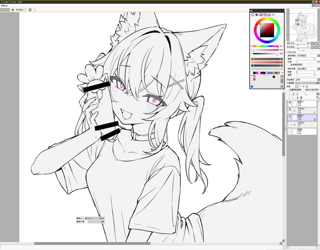This screenshot has height=250, width=320.
Task: Toggle the color mixer panel icon
Action: coord(265,15)
